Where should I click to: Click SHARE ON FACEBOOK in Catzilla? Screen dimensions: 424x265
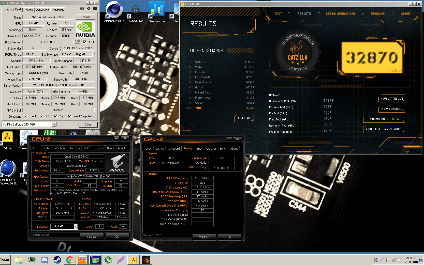(x=384, y=119)
